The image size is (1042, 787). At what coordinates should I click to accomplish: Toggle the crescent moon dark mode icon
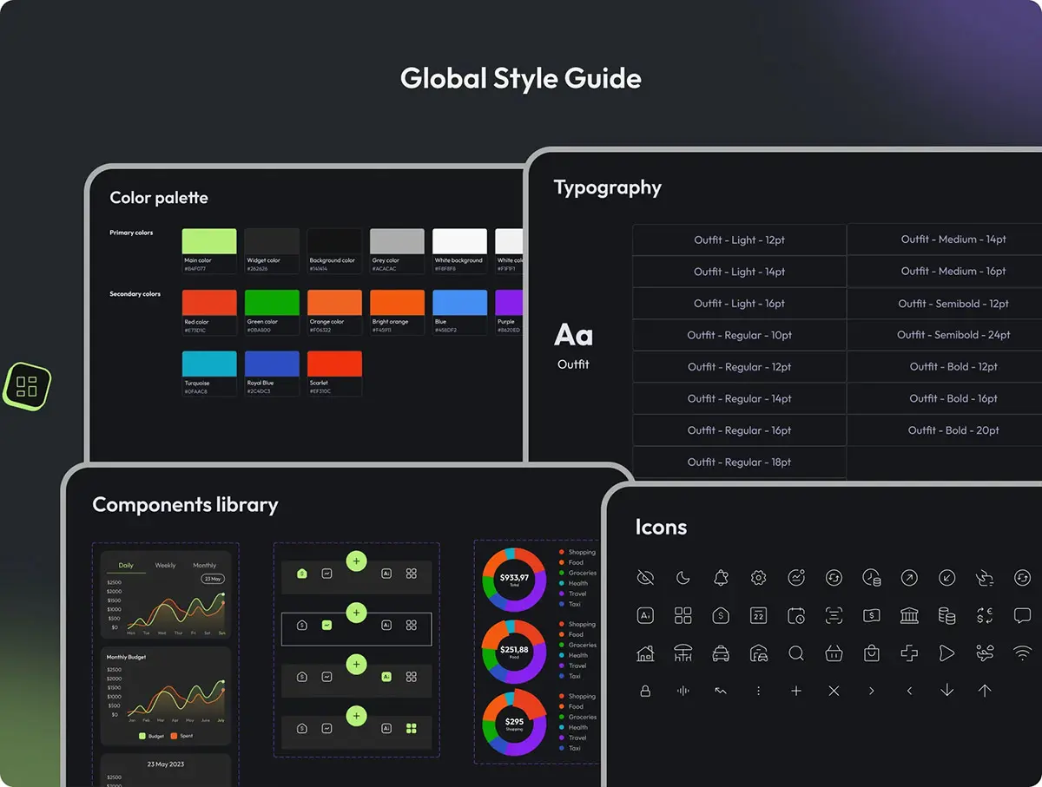683,578
